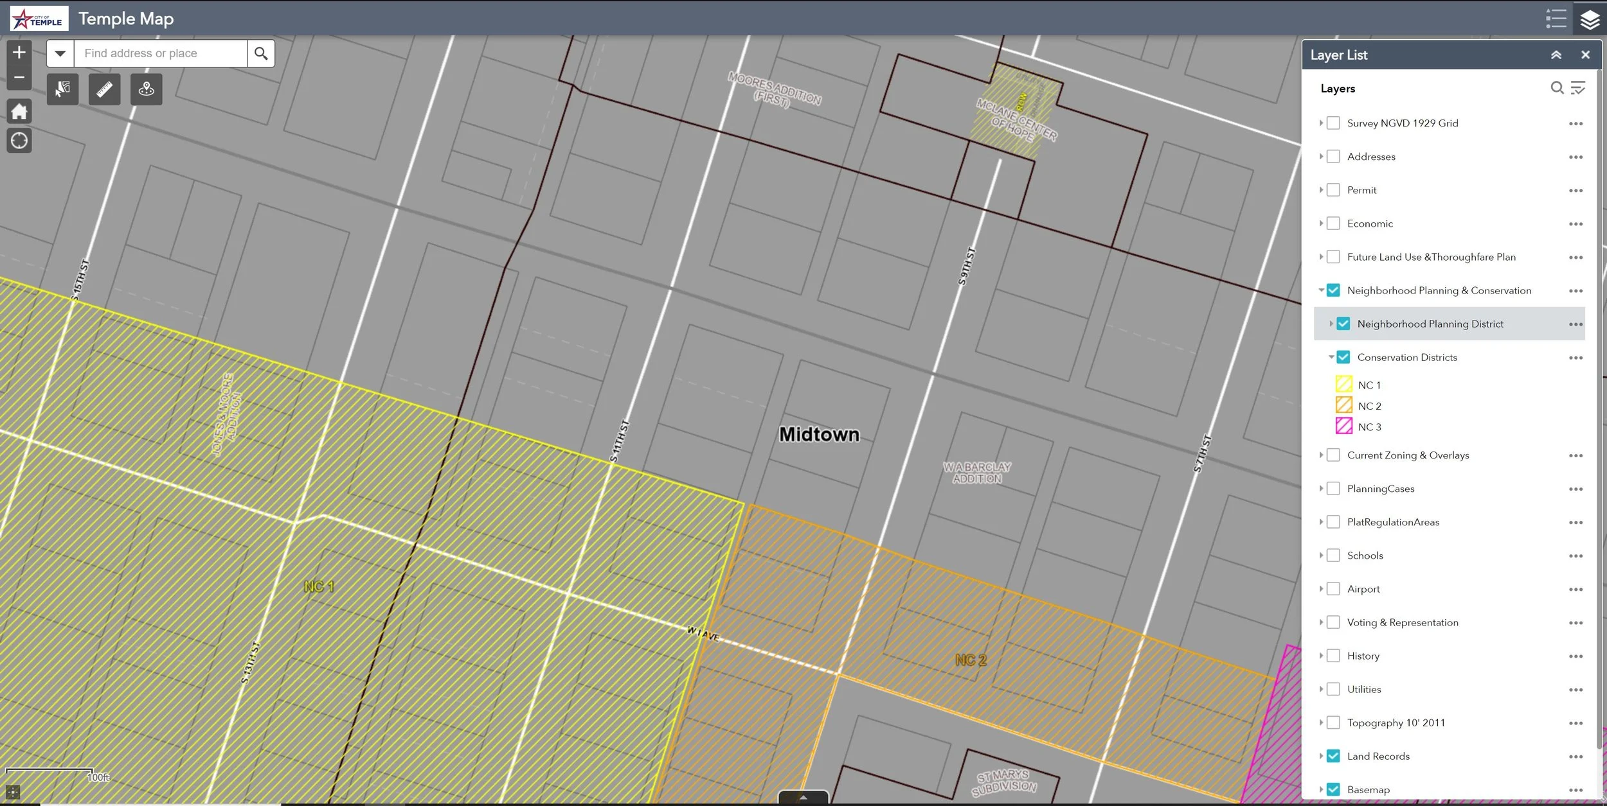The height and width of the screenshot is (806, 1607).
Task: Zoom in on the map
Action: [x=19, y=52]
